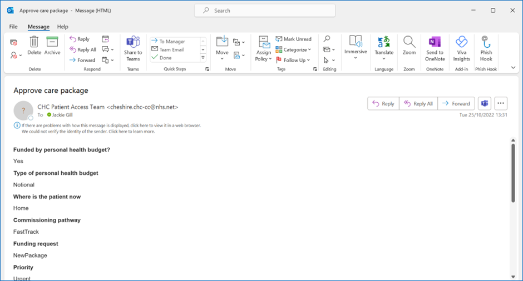This screenshot has width=523, height=281.
Task: Archive this message using the ribbon
Action: click(52, 44)
